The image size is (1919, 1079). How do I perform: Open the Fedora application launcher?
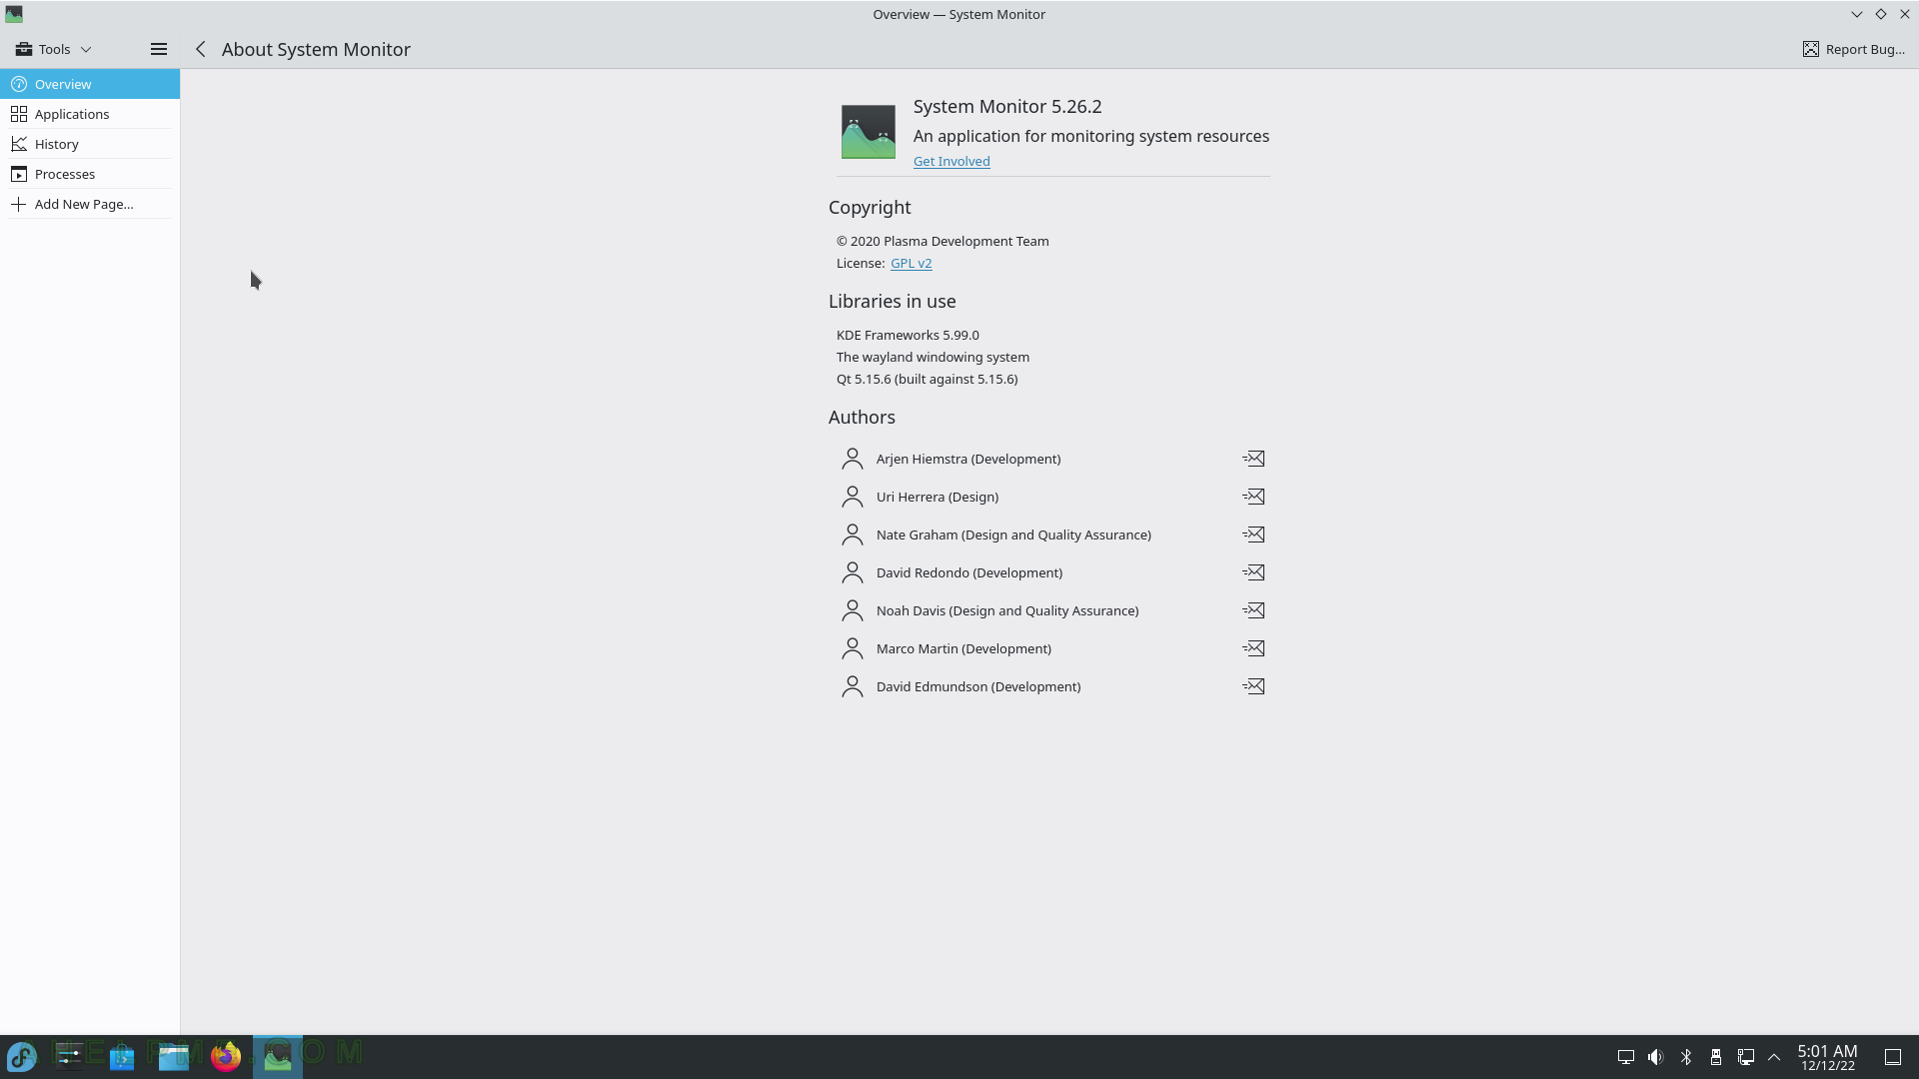(x=21, y=1057)
